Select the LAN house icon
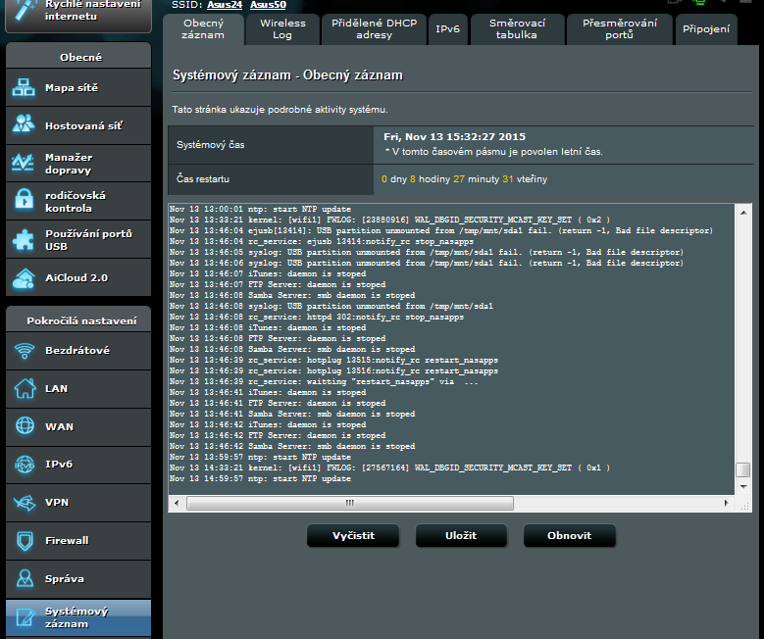The image size is (764, 639). click(x=25, y=388)
